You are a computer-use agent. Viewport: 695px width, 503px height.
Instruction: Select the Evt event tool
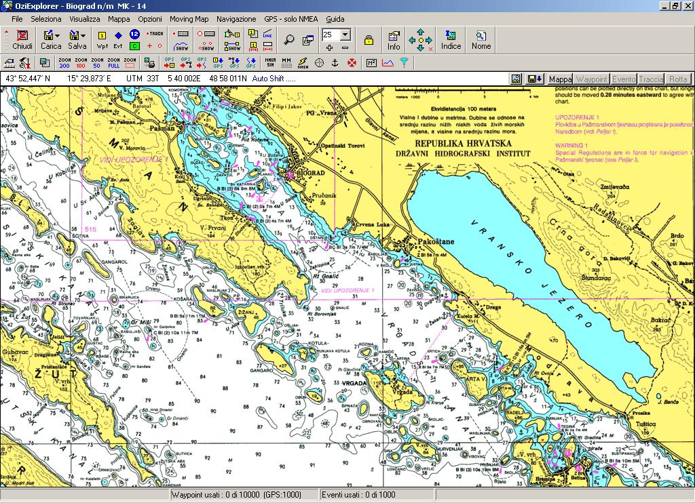point(118,40)
